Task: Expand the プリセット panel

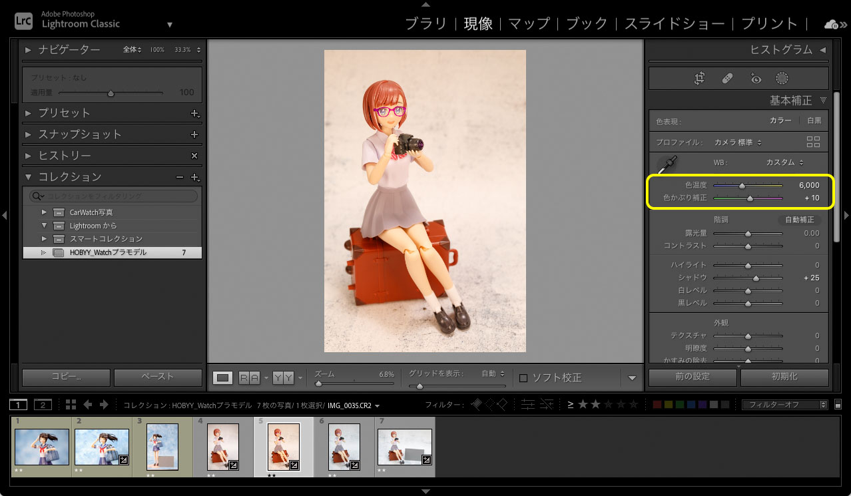Action: [x=28, y=113]
